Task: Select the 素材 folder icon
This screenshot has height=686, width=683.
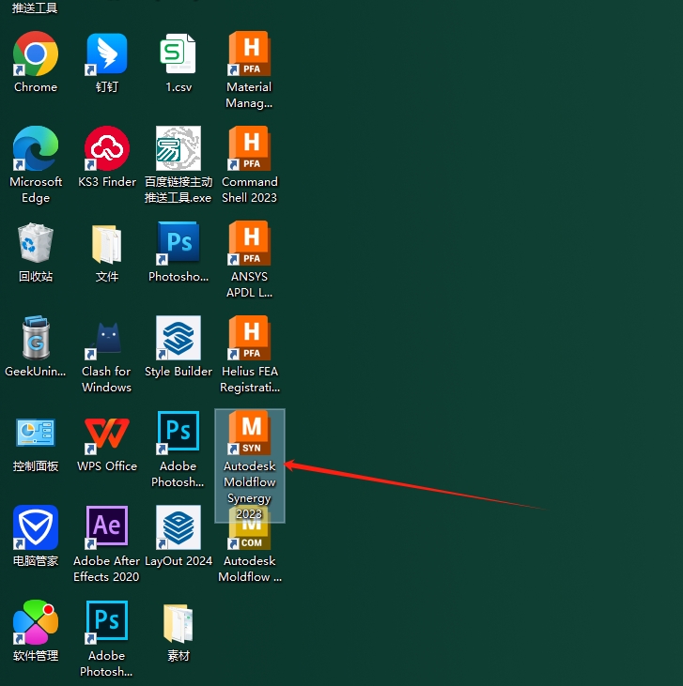Action: 179,623
